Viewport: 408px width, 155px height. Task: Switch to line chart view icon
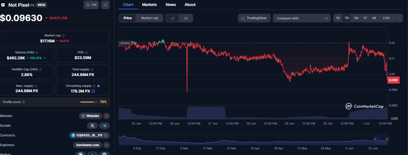(x=172, y=18)
